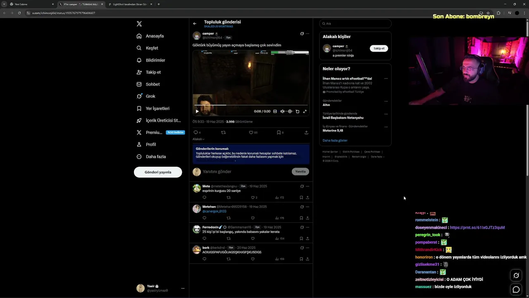
Task: Open @canergok_0133 mention link
Action: tap(214, 211)
